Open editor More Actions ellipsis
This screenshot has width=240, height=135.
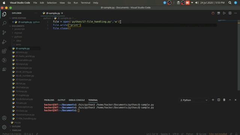235,13
